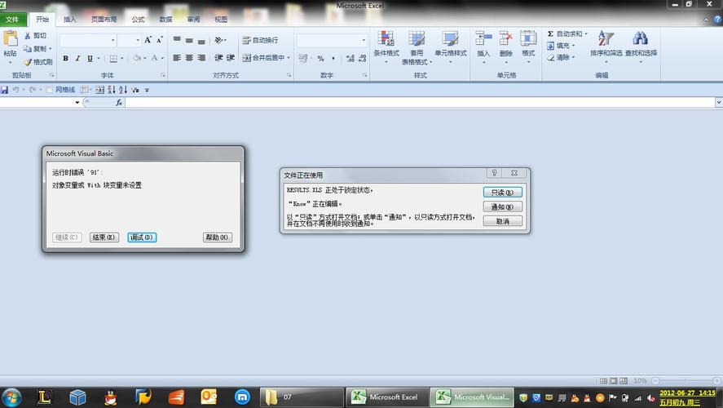Toggle the gridlines (网格线) checkbox
Viewport: 723px width, 408px height.
pyautogui.click(x=50, y=90)
